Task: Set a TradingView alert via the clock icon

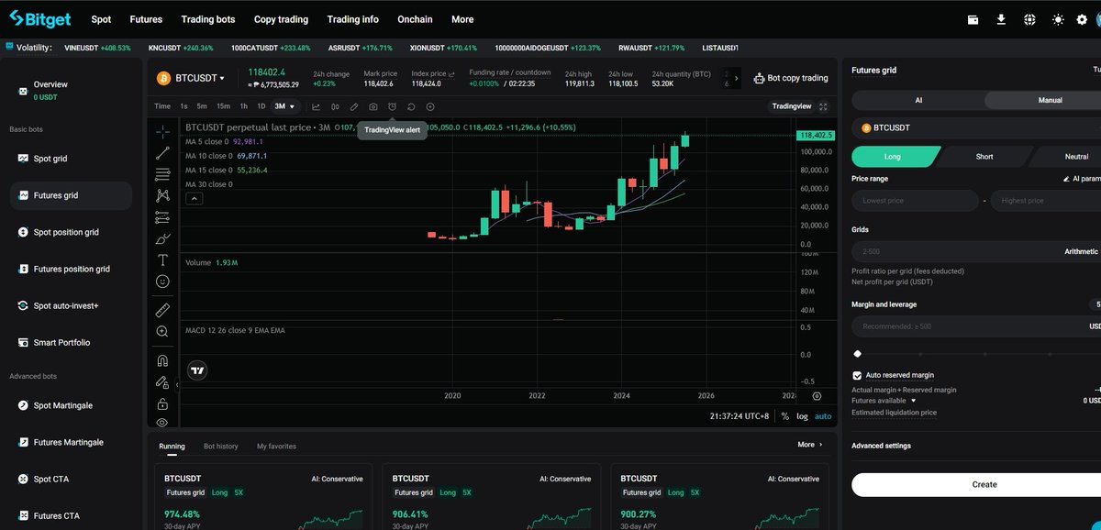Action: coord(393,107)
